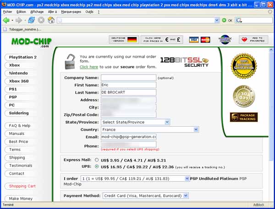Click the MOD-CHIP.com logo
This screenshot has height=209, width=275.
point(32,43)
